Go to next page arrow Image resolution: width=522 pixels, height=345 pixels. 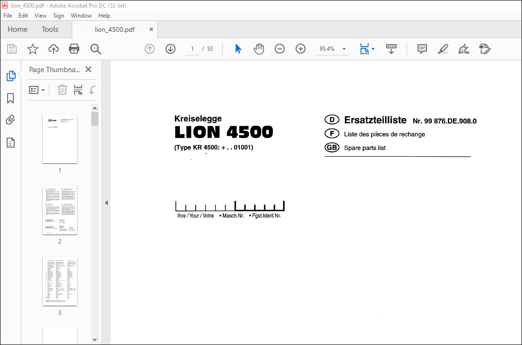(x=171, y=49)
